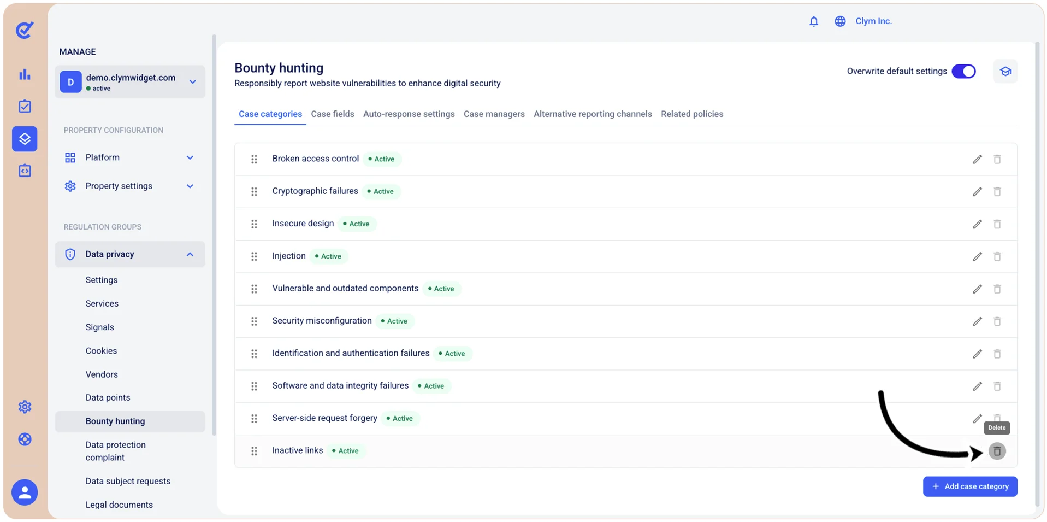
Task: Expand the Platform menu
Action: (x=130, y=157)
